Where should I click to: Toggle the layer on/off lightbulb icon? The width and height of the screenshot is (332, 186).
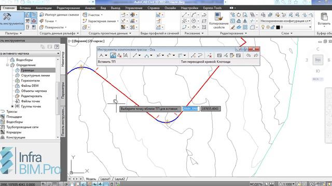click(x=263, y=27)
